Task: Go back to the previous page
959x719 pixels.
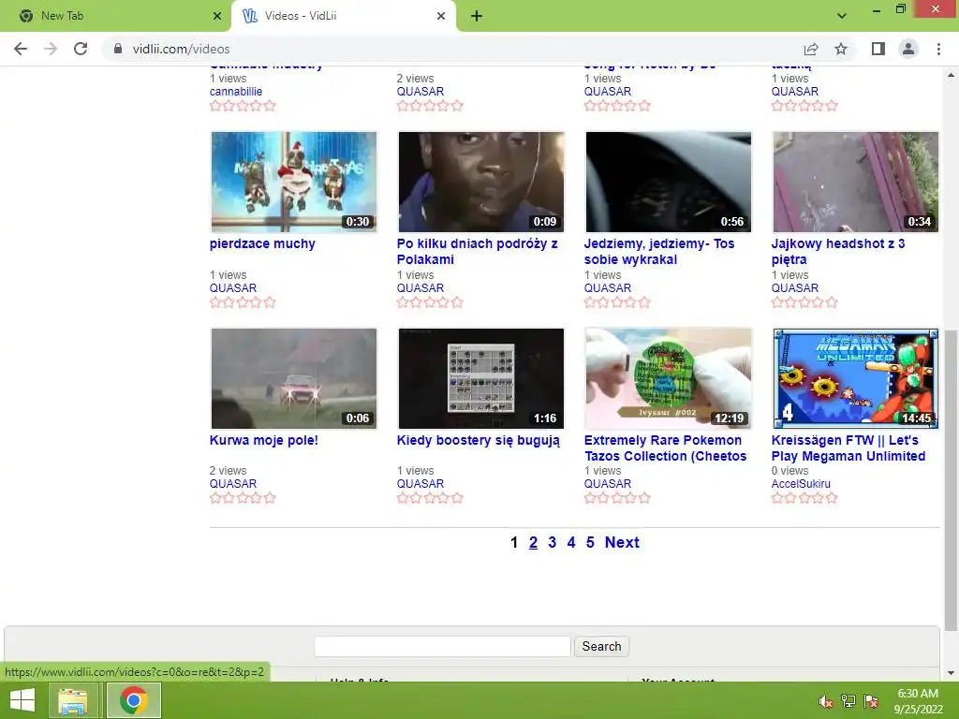Action: click(21, 49)
